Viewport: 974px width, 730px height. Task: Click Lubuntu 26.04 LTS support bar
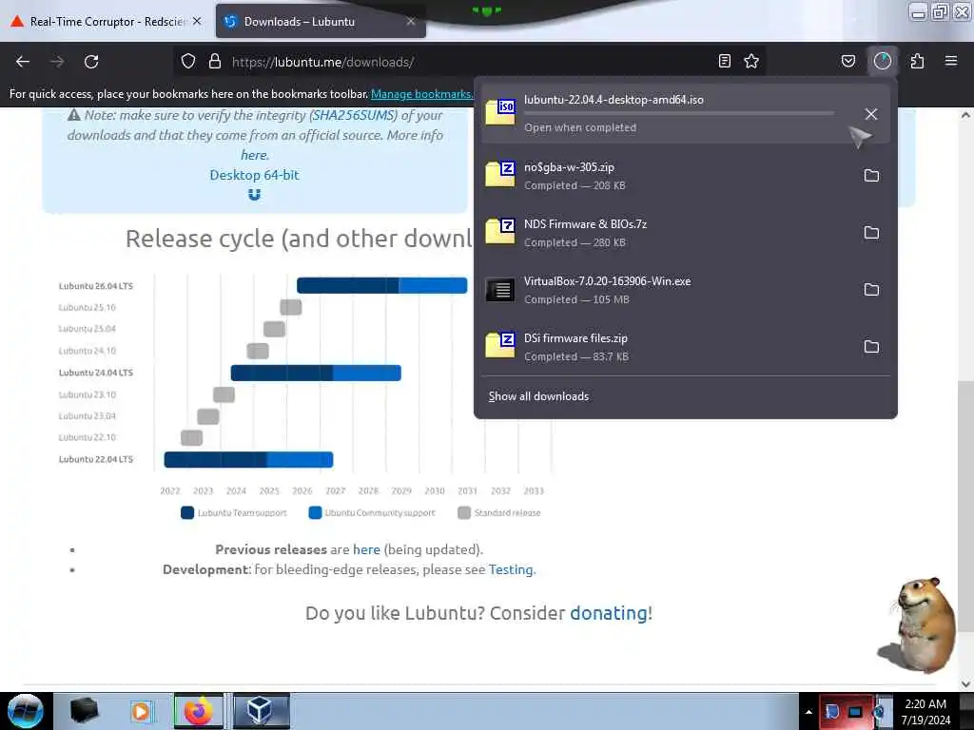point(382,285)
